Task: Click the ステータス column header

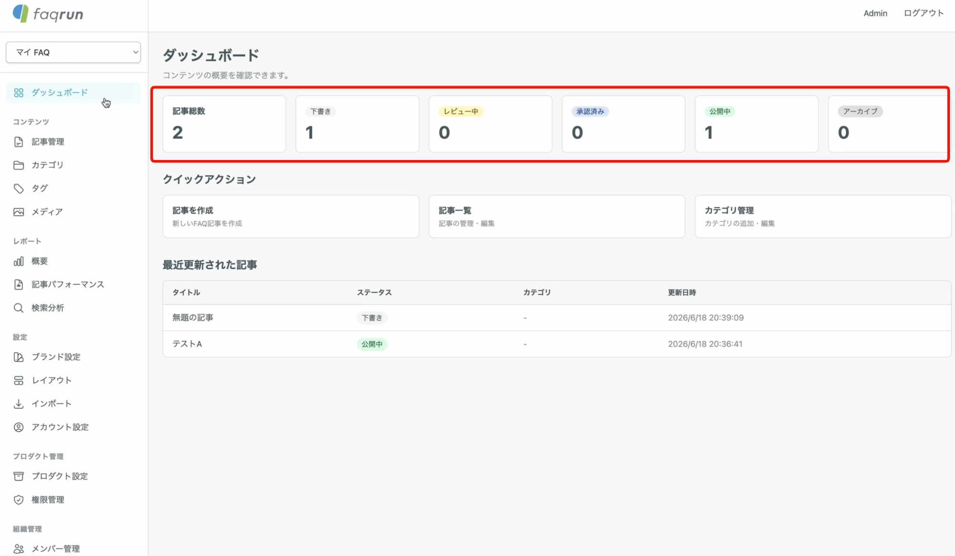Action: coord(374,292)
